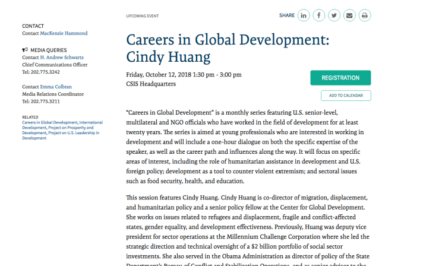Click the megaphone icon beside Media Queries
The width and height of the screenshot is (445, 266).
pyautogui.click(x=25, y=50)
